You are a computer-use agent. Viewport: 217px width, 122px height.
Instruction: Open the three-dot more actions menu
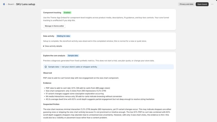[212, 4]
